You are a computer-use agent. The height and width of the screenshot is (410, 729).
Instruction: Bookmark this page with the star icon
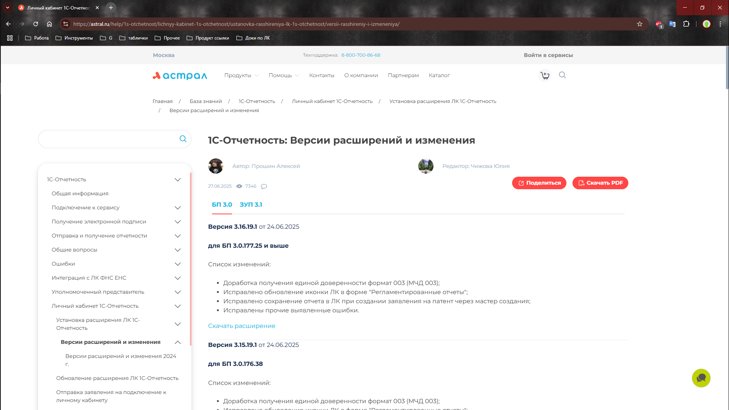click(x=640, y=24)
